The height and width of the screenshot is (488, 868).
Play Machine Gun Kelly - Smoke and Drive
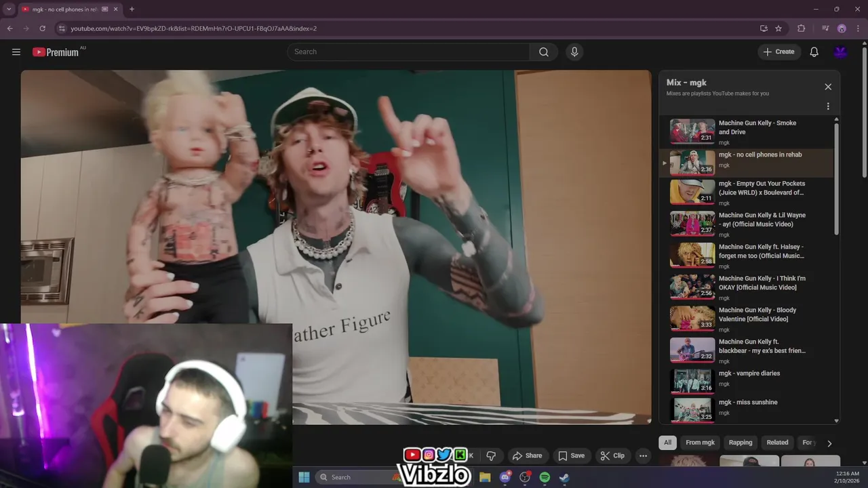point(746,132)
